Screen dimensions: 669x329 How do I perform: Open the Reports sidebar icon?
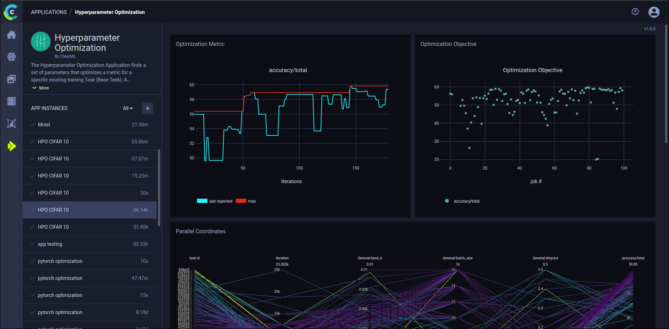[x=11, y=124]
